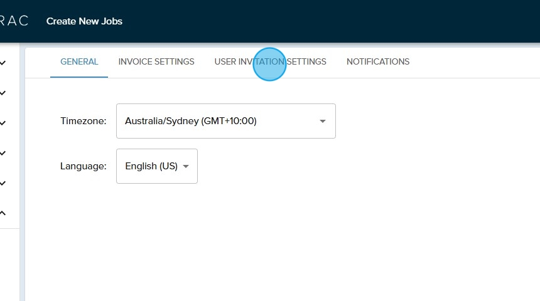Click the Create New Jobs header title

[84, 21]
